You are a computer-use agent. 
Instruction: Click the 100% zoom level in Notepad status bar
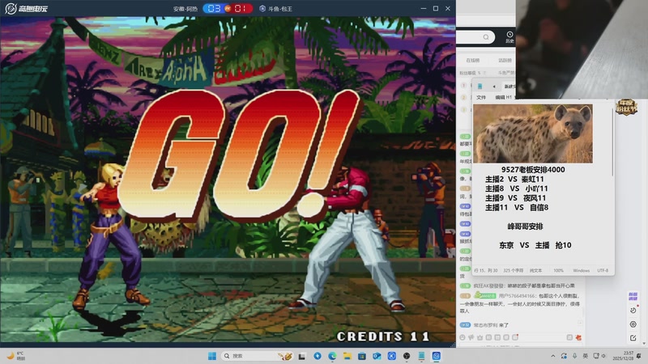click(559, 271)
